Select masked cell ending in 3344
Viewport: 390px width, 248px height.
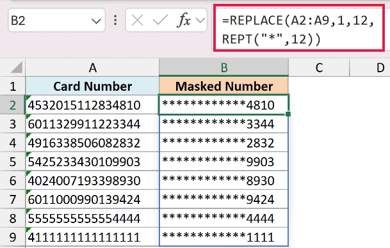pyautogui.click(x=223, y=124)
